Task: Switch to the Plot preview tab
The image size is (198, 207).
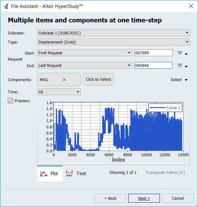Action: point(50,174)
